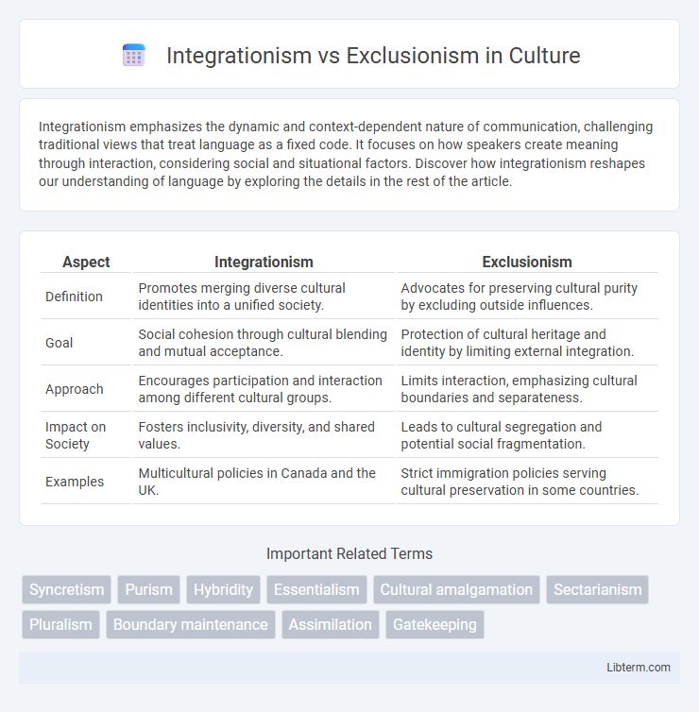Select the Approach row label
699x712 pixels.
pyautogui.click(x=75, y=389)
